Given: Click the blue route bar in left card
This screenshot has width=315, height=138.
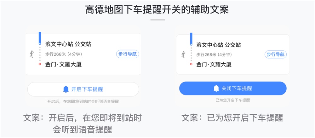Looking at the screenshot, I should (40, 38).
